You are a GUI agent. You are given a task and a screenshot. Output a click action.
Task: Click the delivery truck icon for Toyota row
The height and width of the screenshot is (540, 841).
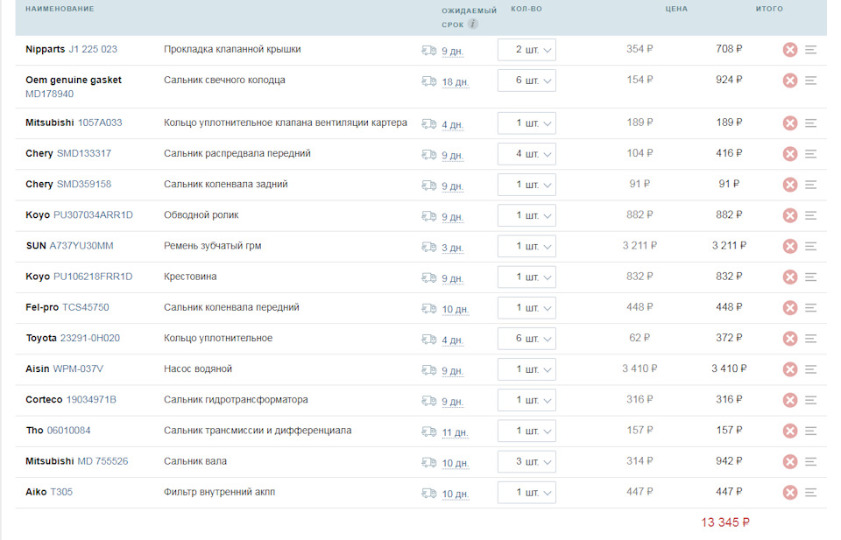[x=429, y=339]
